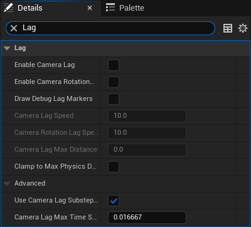This screenshot has height=227, width=251.
Task: Click Camera Lag Max Distance value field
Action: pos(147,150)
